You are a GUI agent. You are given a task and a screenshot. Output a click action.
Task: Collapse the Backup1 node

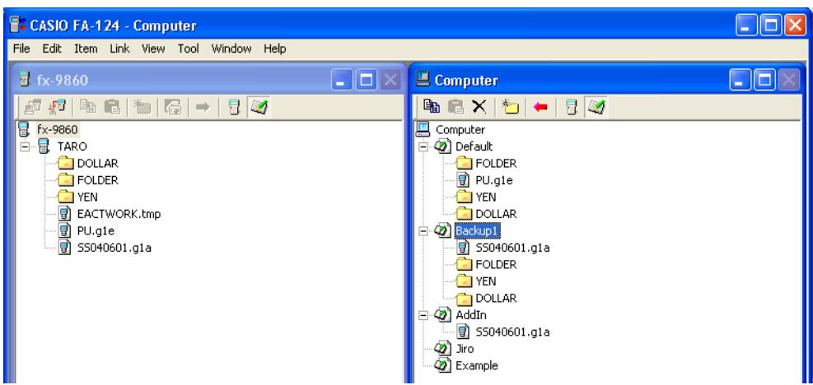pyautogui.click(x=423, y=231)
